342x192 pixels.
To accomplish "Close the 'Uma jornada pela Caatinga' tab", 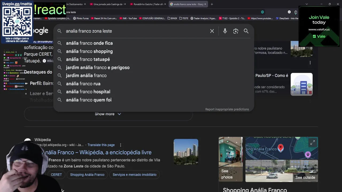I will [x=125, y=4].
